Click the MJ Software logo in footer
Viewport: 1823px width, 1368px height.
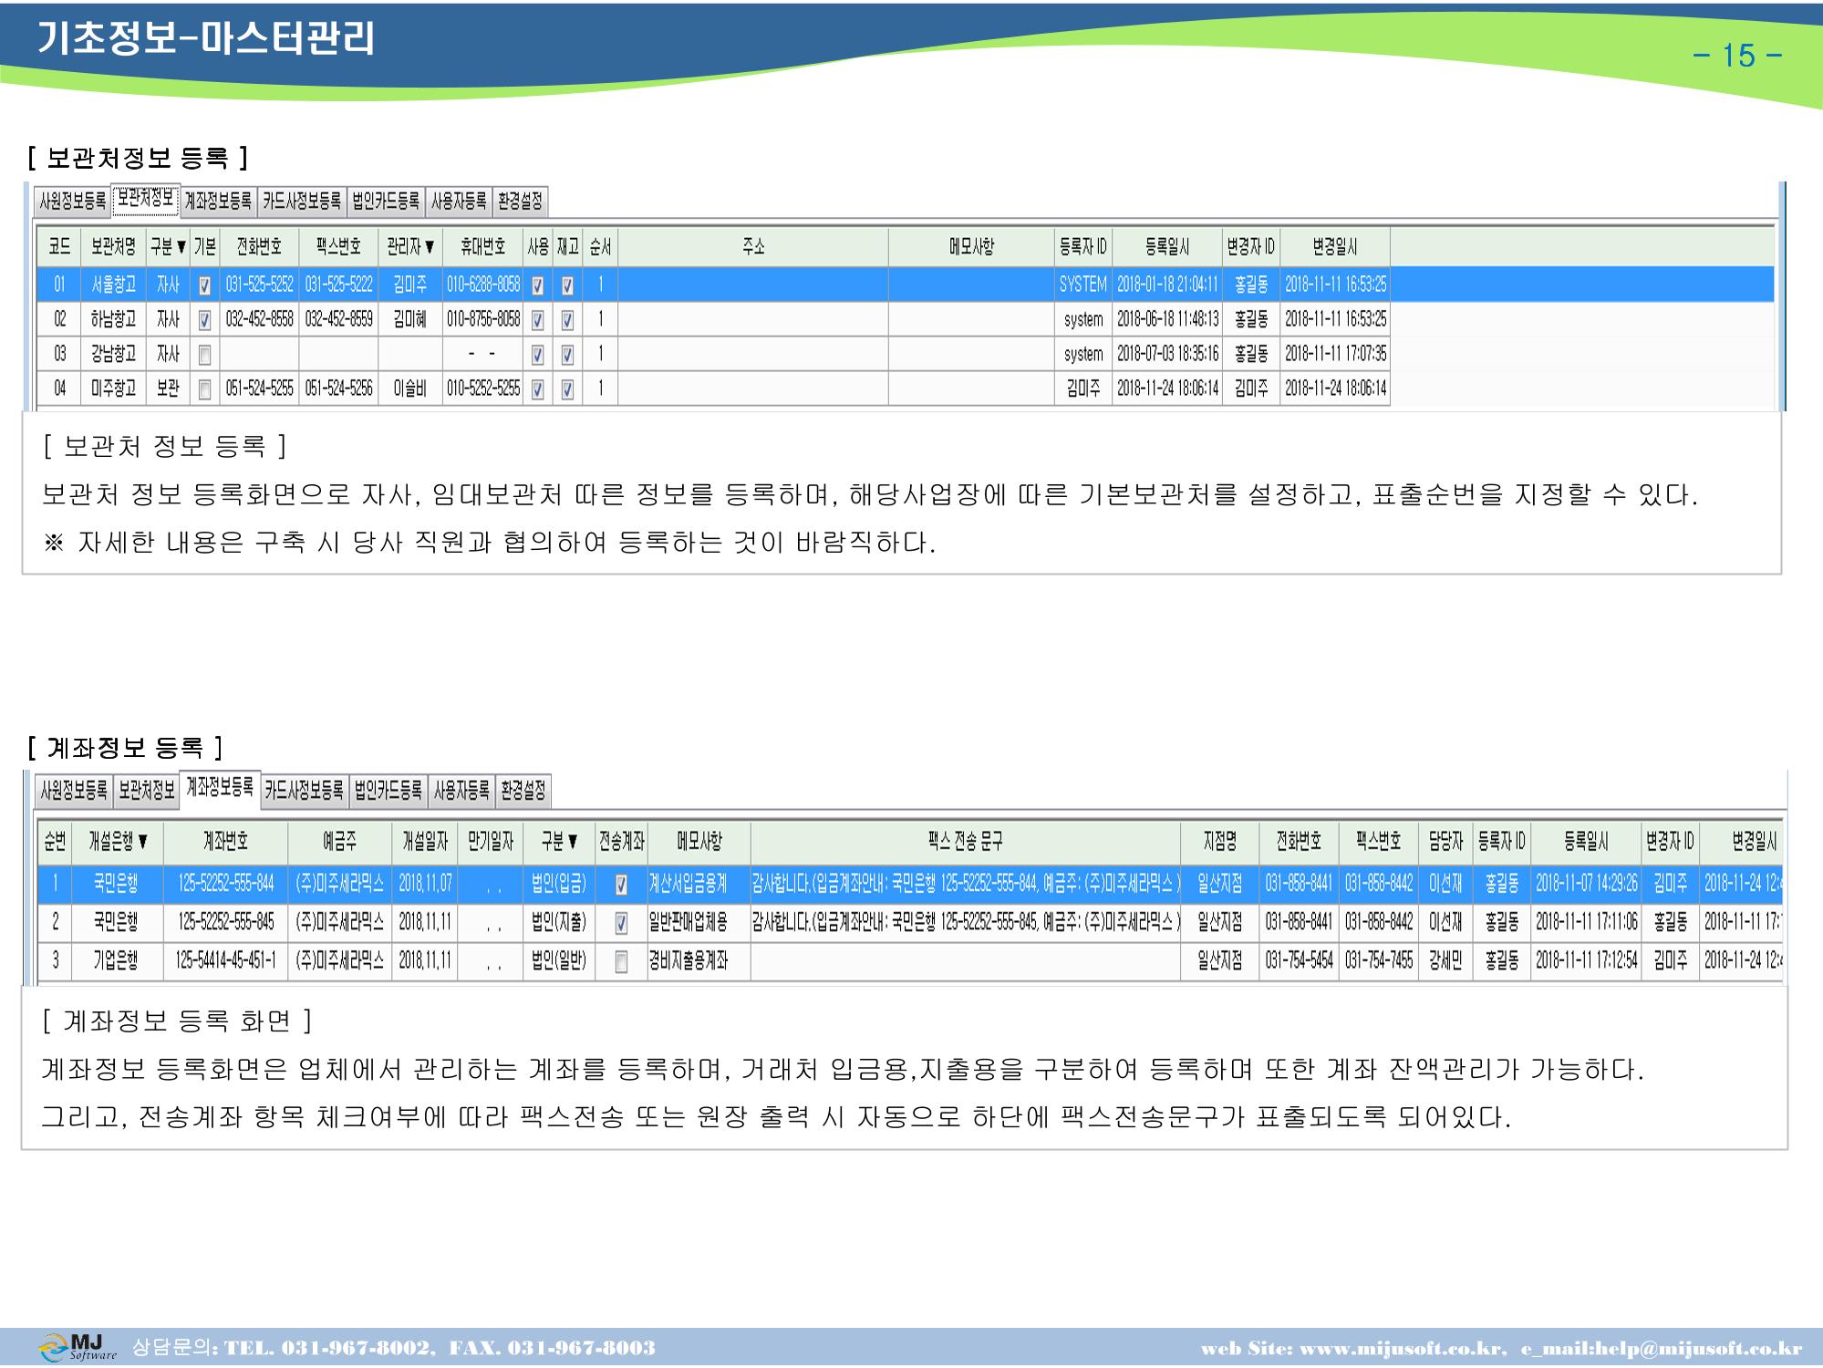(78, 1347)
